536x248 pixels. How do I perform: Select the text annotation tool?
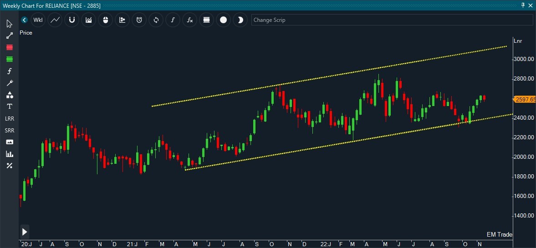(10, 106)
